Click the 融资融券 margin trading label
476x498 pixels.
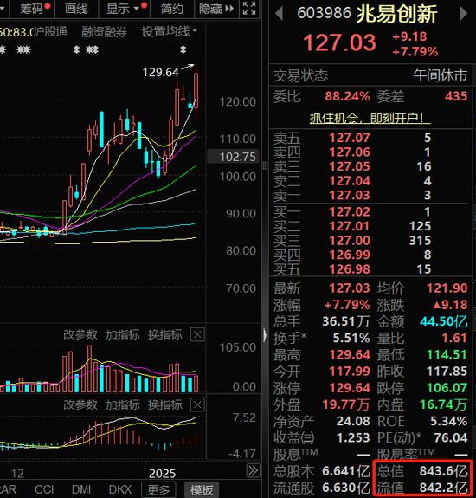(104, 31)
